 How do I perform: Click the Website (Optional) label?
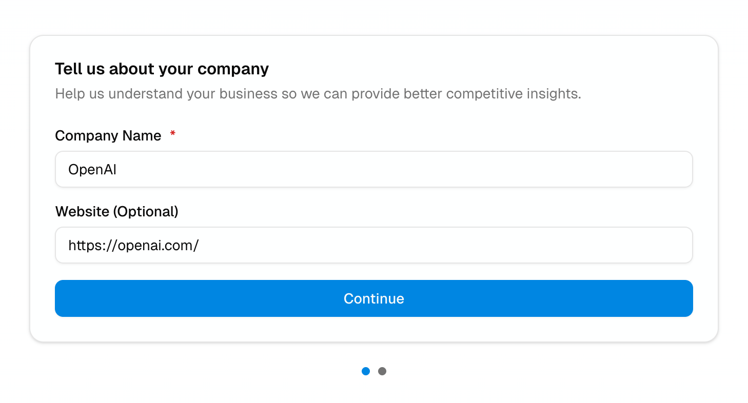(x=116, y=211)
